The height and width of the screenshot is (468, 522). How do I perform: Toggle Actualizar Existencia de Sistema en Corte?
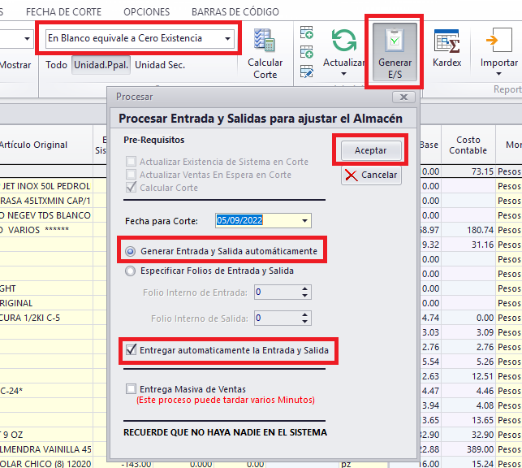(131, 162)
